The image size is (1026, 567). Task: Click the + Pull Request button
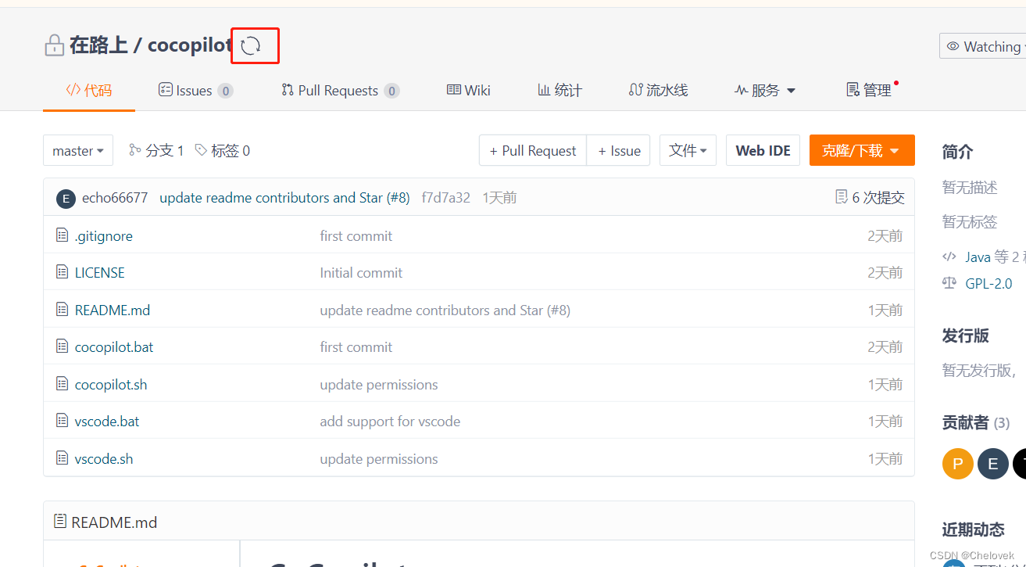(533, 150)
